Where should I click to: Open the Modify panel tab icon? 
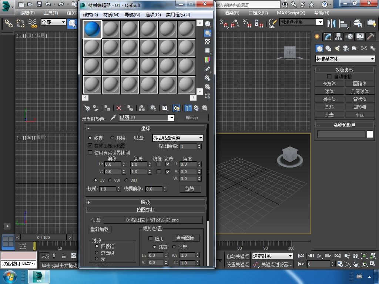[x=328, y=37]
